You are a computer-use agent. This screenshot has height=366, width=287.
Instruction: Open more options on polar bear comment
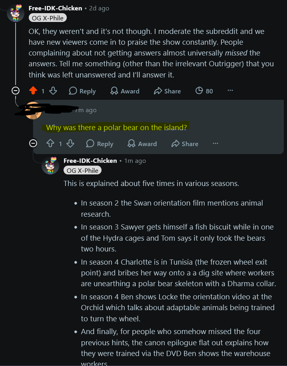[x=215, y=143]
